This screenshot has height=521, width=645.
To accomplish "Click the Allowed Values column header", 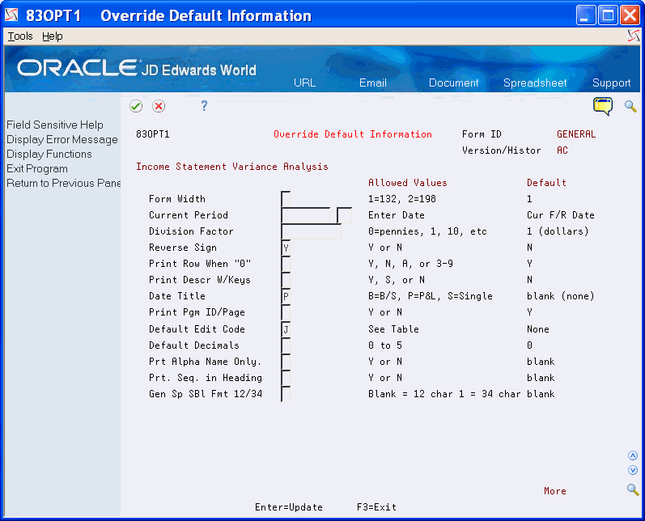I will pos(407,183).
